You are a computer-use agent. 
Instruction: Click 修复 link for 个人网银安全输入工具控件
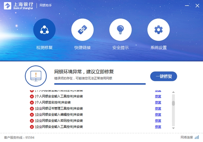point(158,96)
